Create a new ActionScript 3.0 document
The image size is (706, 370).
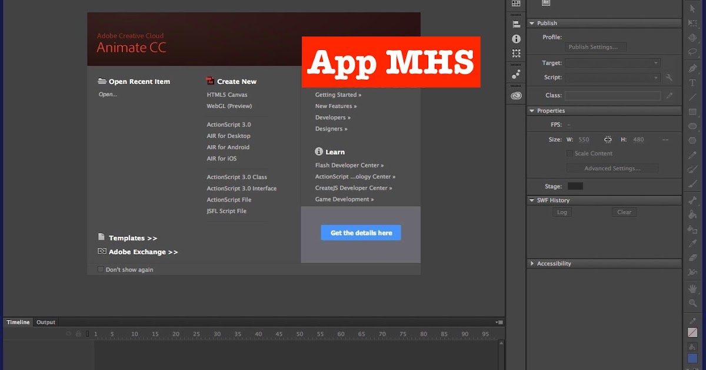(229, 125)
